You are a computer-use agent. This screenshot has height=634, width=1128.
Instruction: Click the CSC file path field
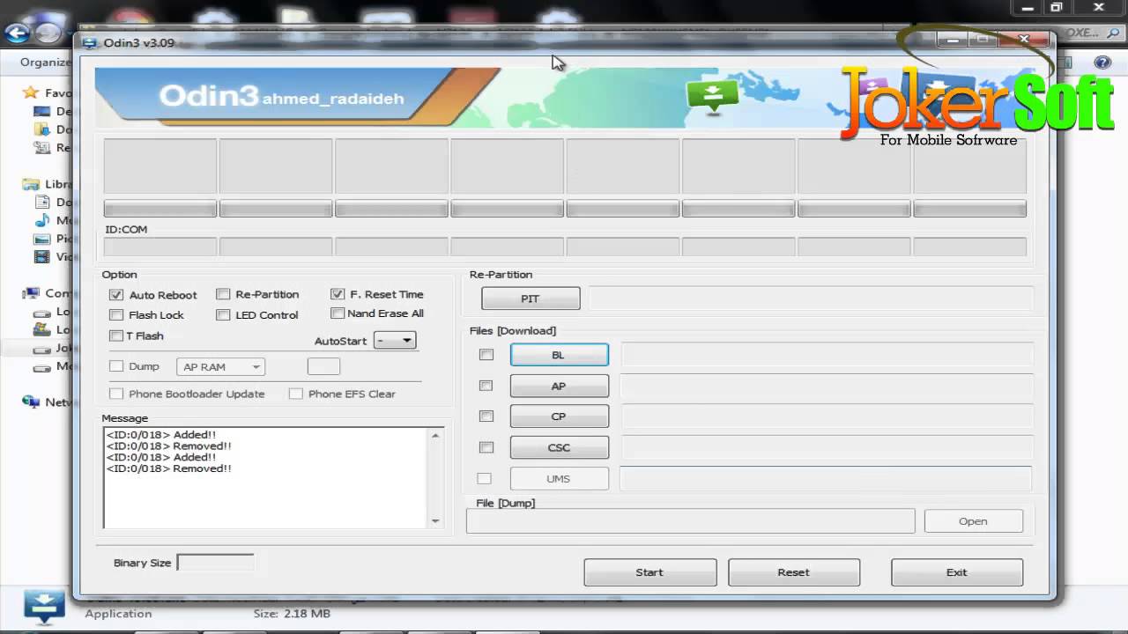coord(827,447)
